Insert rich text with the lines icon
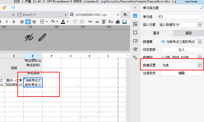 104,22
